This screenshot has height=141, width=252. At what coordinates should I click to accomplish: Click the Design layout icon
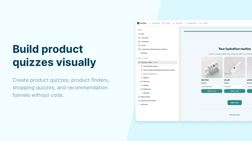[x=163, y=23]
